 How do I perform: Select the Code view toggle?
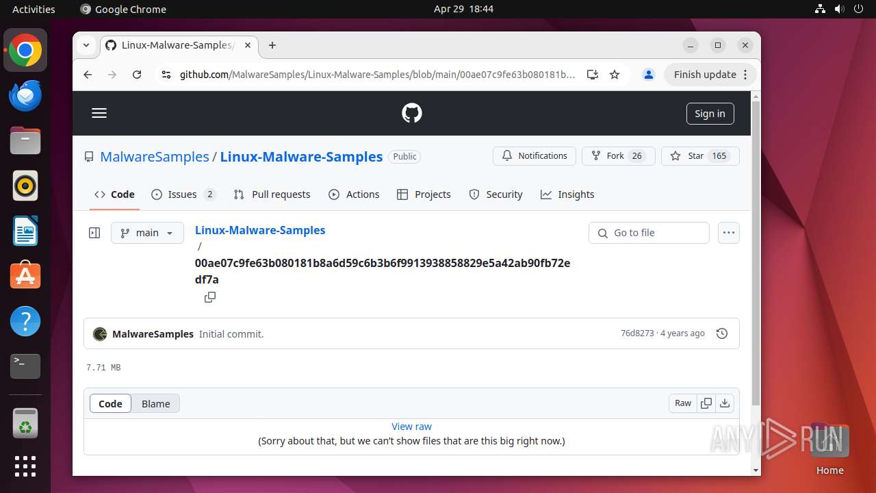click(x=110, y=403)
